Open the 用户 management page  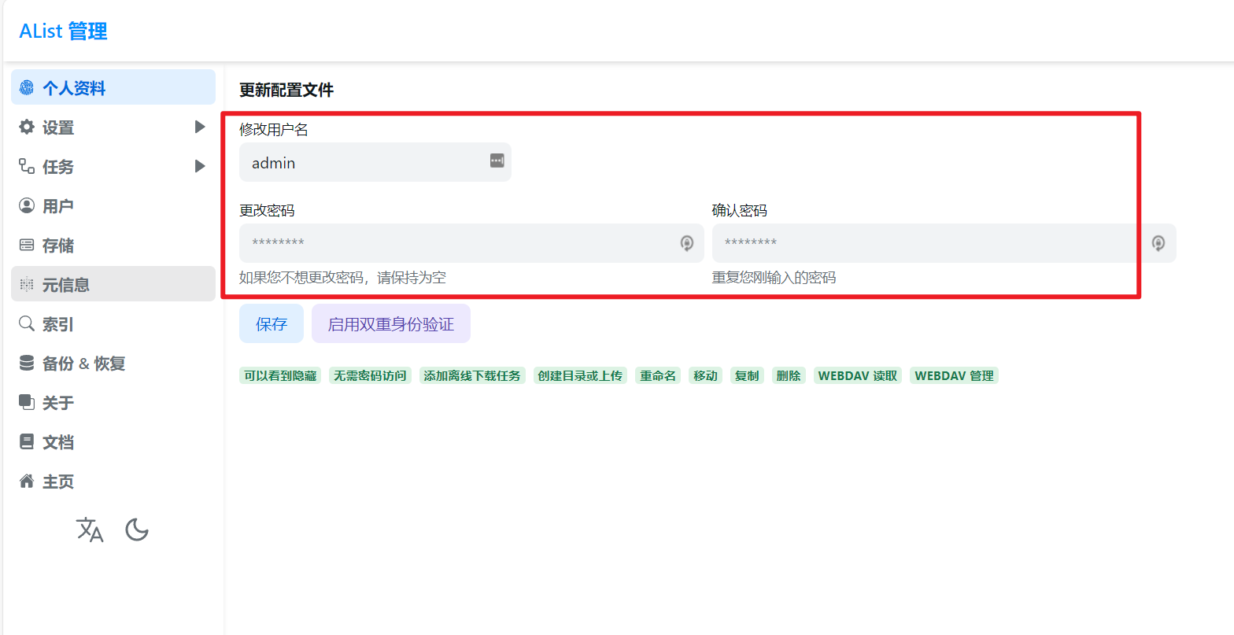pyautogui.click(x=113, y=205)
